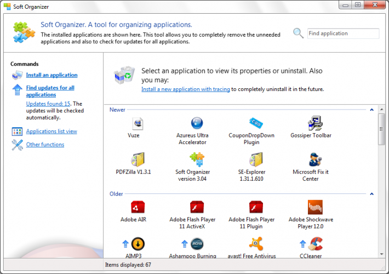
Task: Close the Soft Organizer window
Action: [375, 5]
